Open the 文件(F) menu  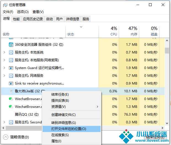[x=8, y=12]
